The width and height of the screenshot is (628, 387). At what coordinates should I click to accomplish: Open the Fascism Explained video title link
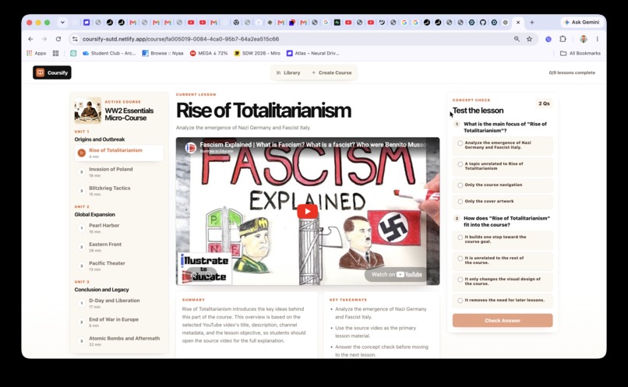pyautogui.click(x=312, y=145)
